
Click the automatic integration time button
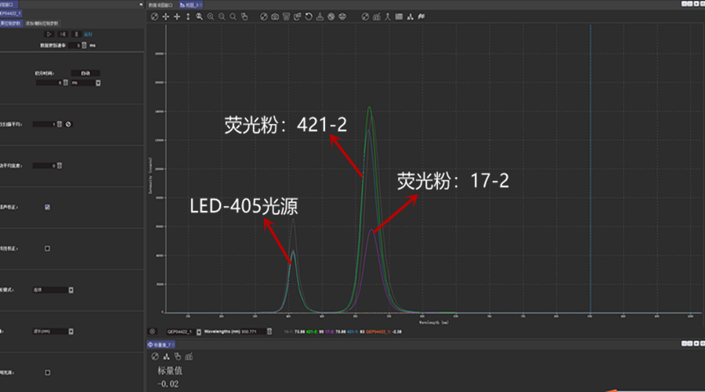tap(85, 74)
